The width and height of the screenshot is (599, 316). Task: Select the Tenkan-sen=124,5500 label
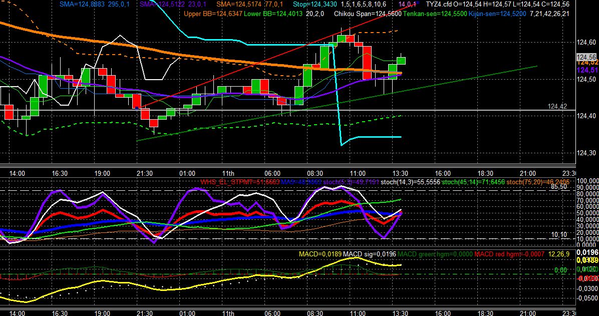[x=435, y=14]
